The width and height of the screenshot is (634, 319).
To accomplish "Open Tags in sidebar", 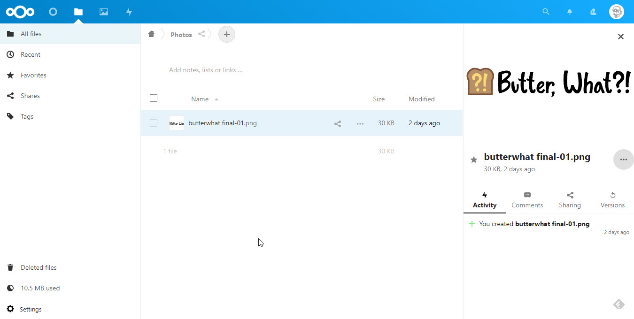I will [70, 116].
